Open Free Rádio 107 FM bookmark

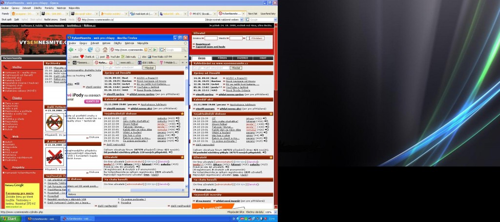click(x=160, y=57)
